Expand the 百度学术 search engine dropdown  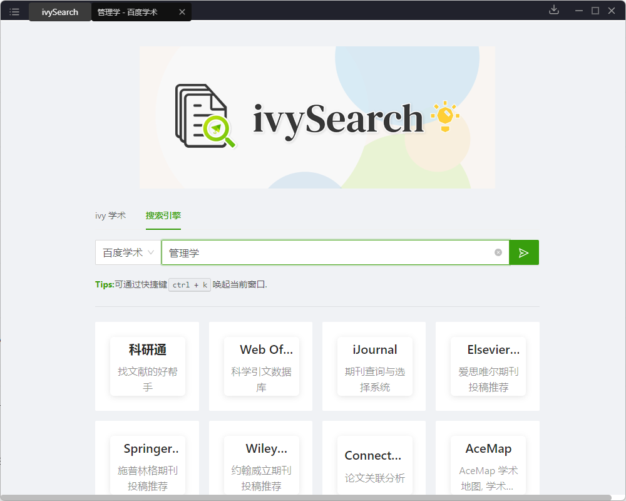coord(128,252)
